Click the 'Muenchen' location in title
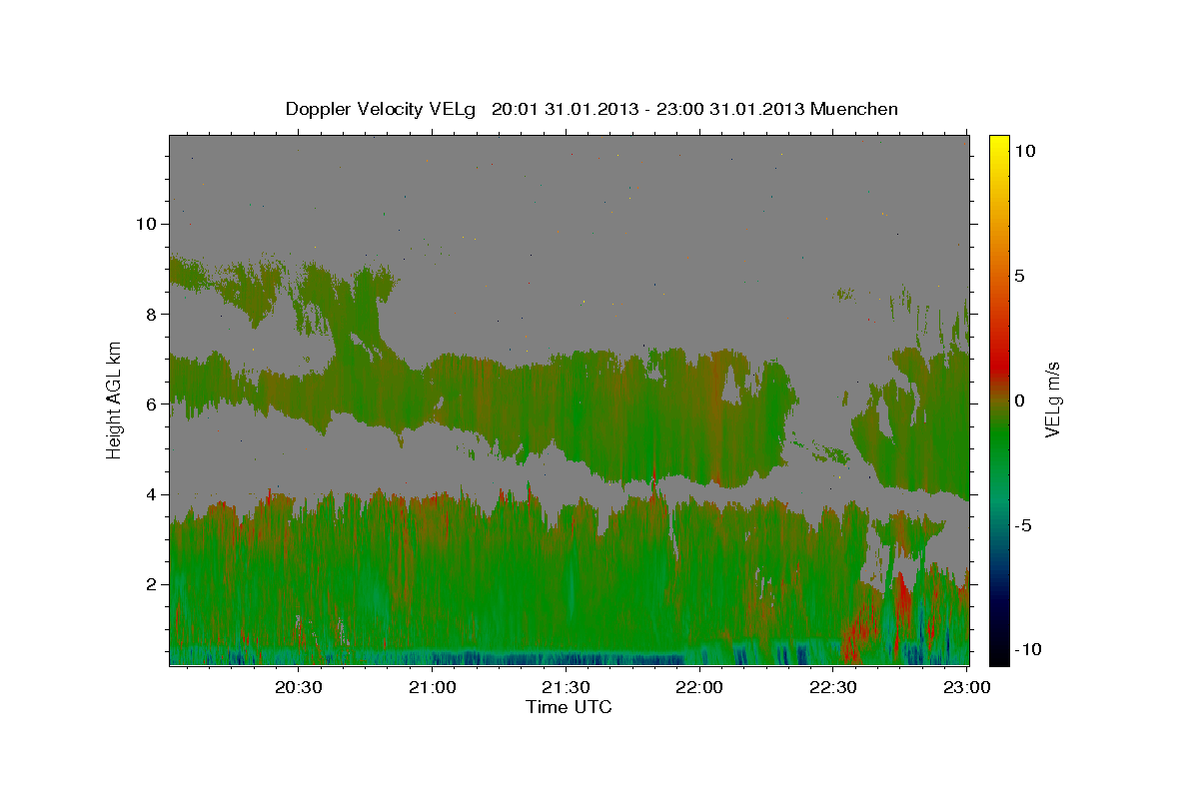This screenshot has height=799, width=1199. (x=854, y=109)
